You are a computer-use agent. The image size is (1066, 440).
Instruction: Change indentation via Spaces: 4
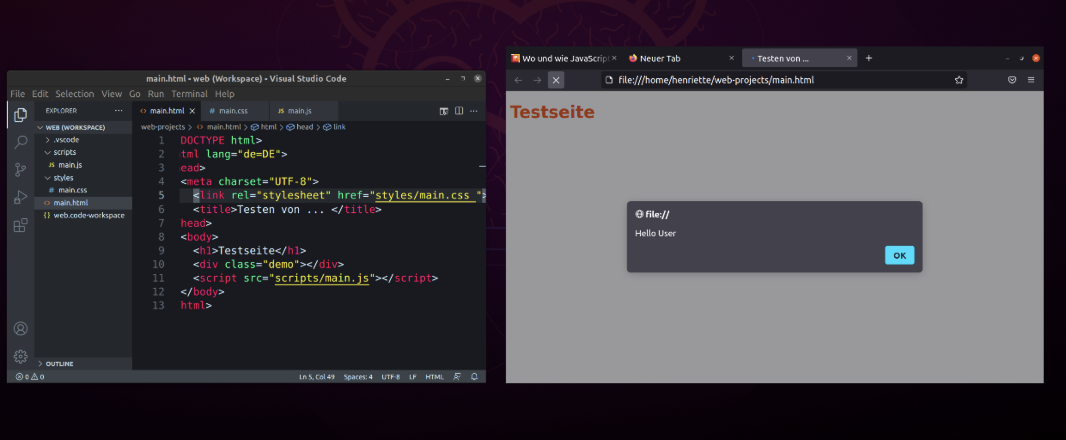click(x=358, y=377)
